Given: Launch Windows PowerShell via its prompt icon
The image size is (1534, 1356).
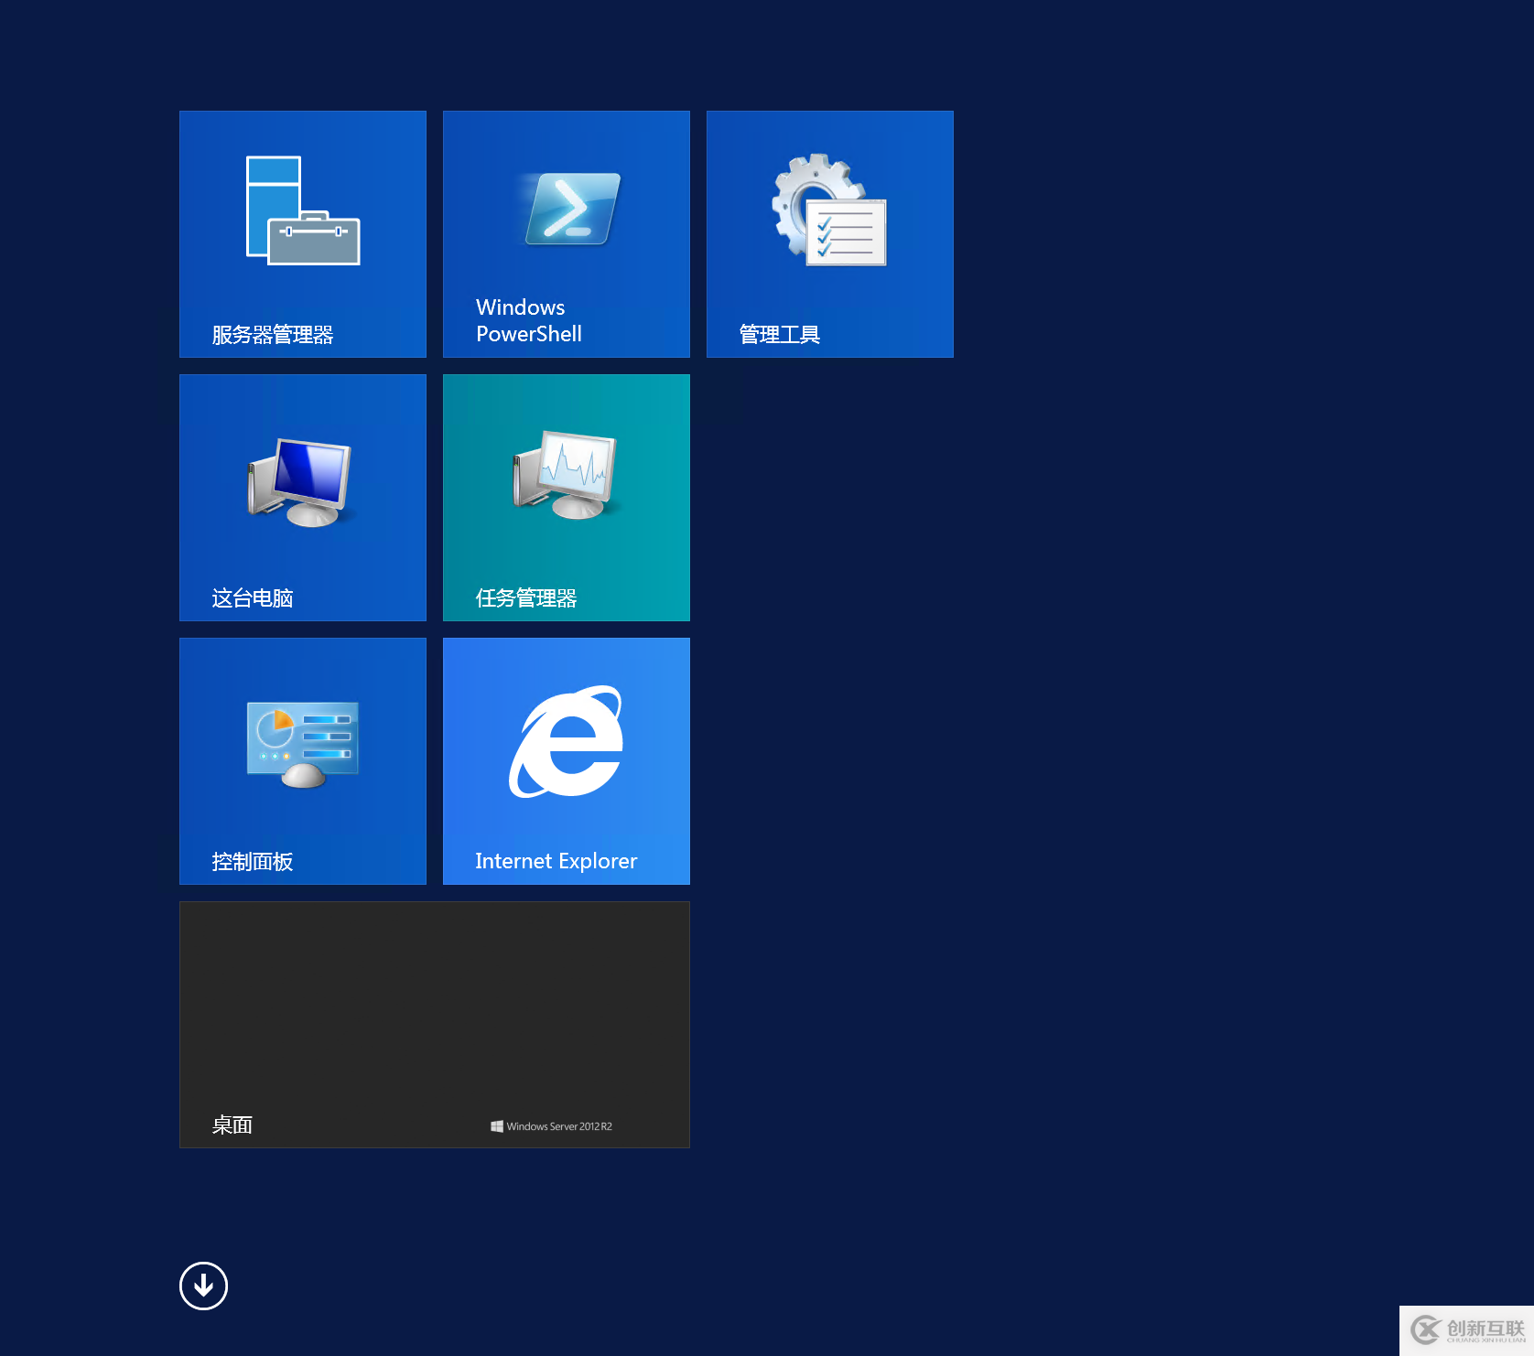Looking at the screenshot, I should [x=572, y=210].
